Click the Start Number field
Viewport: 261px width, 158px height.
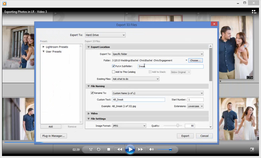pyautogui.click(x=195, y=99)
